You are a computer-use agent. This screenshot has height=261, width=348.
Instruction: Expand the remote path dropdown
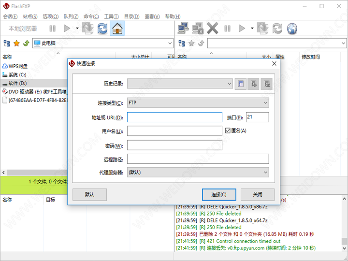pyautogui.click(x=343, y=43)
